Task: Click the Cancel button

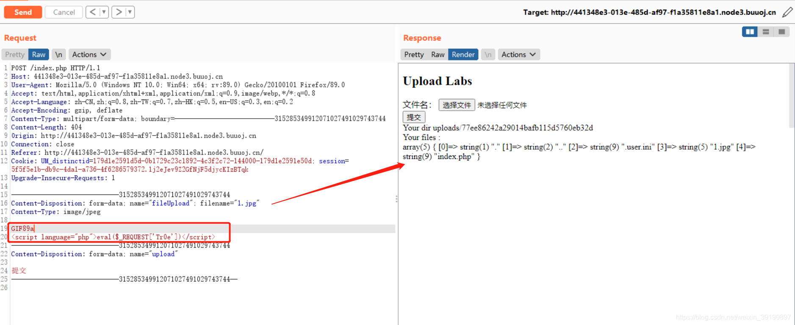Action: point(64,12)
